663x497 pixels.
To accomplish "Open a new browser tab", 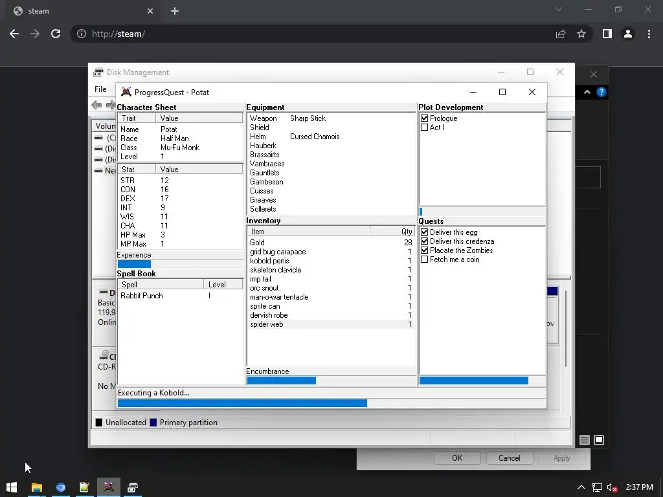I will point(175,11).
